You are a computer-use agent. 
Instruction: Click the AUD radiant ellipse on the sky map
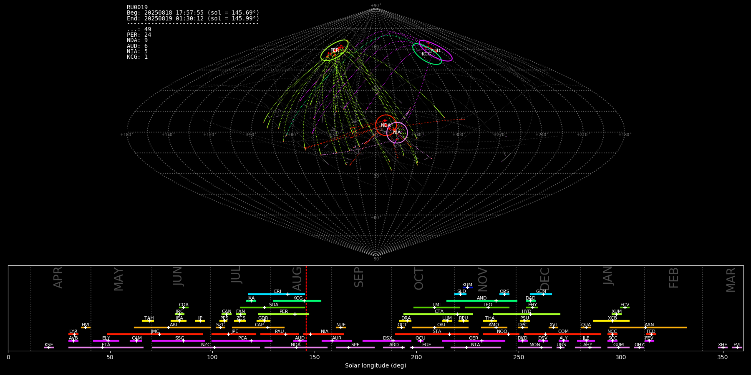436,51
